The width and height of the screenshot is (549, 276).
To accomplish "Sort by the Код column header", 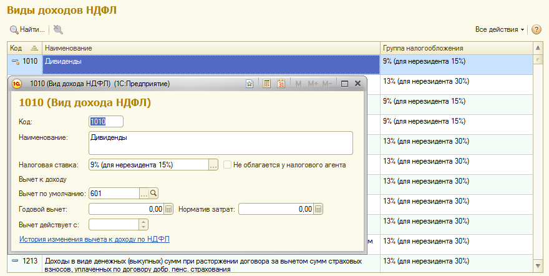I will [x=24, y=48].
